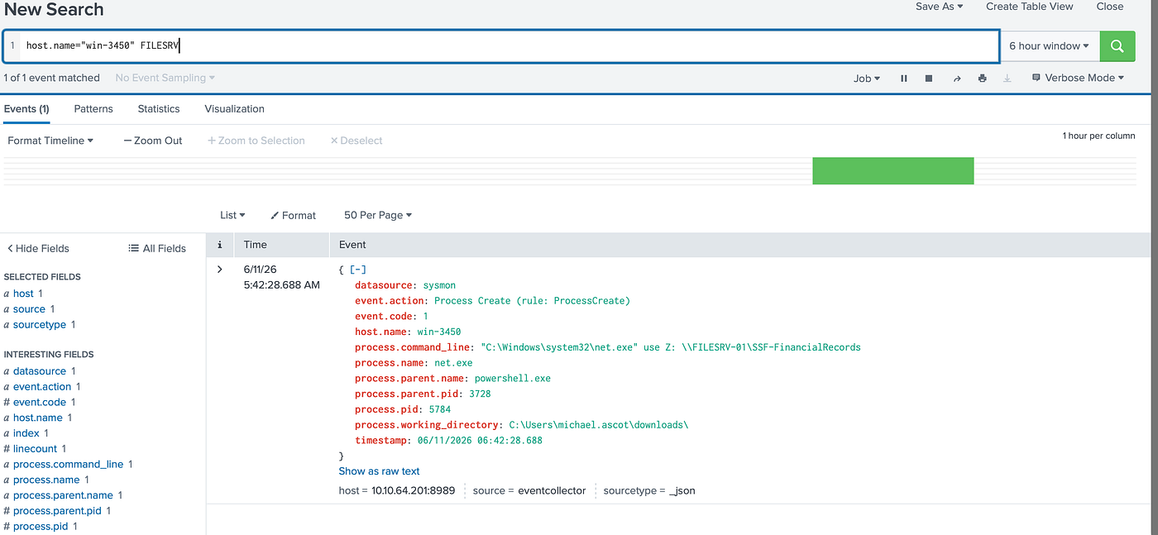This screenshot has height=535, width=1158.
Task: Change Verbose Mode search mode
Action: tap(1079, 78)
